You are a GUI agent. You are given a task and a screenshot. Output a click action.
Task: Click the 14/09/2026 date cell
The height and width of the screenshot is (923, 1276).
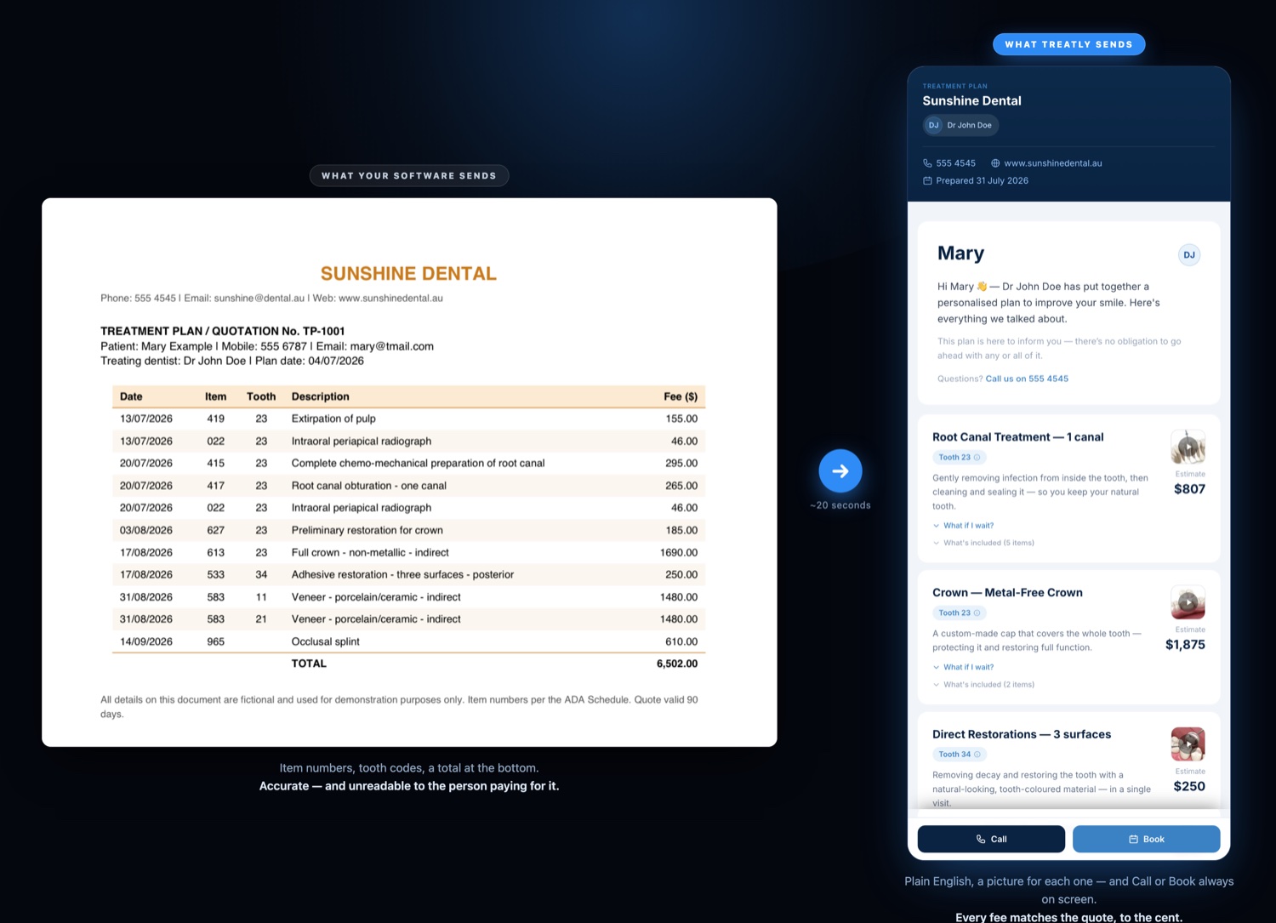pyautogui.click(x=146, y=641)
